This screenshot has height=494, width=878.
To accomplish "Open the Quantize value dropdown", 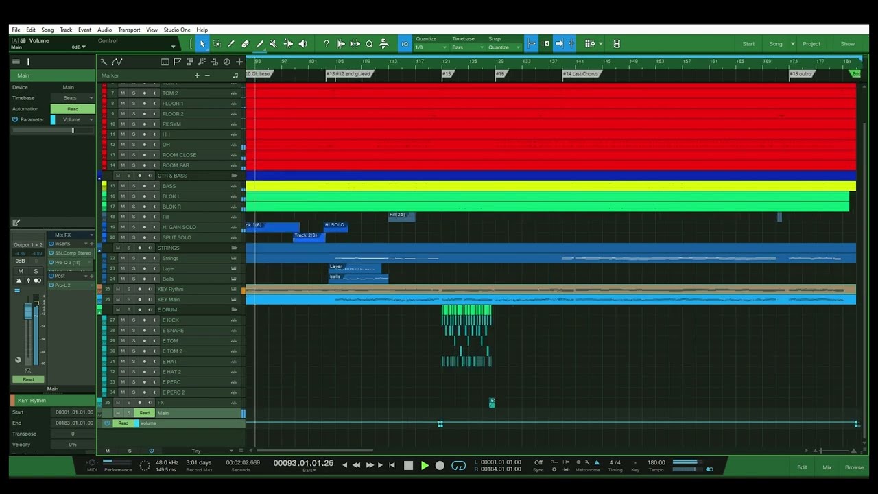I will (431, 47).
